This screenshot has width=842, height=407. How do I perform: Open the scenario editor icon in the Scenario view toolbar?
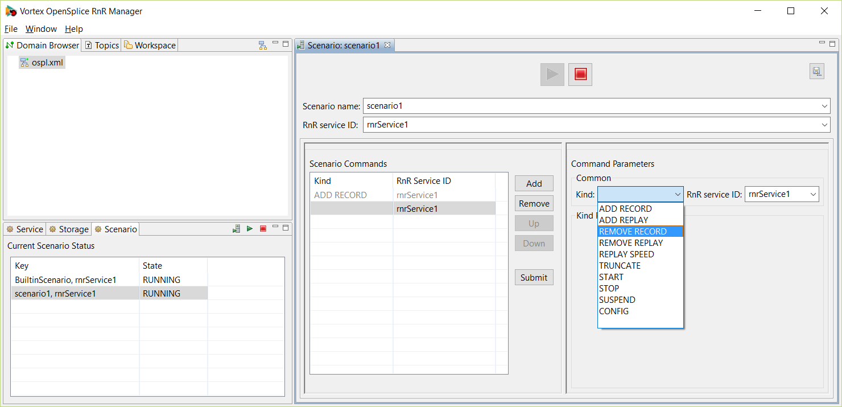tap(237, 229)
